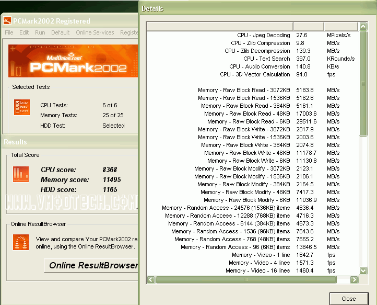Screen dimensions: 377x305
Task: Select Memory - Raw Block Read - 48KB row
Action: pyautogui.click(x=252, y=114)
